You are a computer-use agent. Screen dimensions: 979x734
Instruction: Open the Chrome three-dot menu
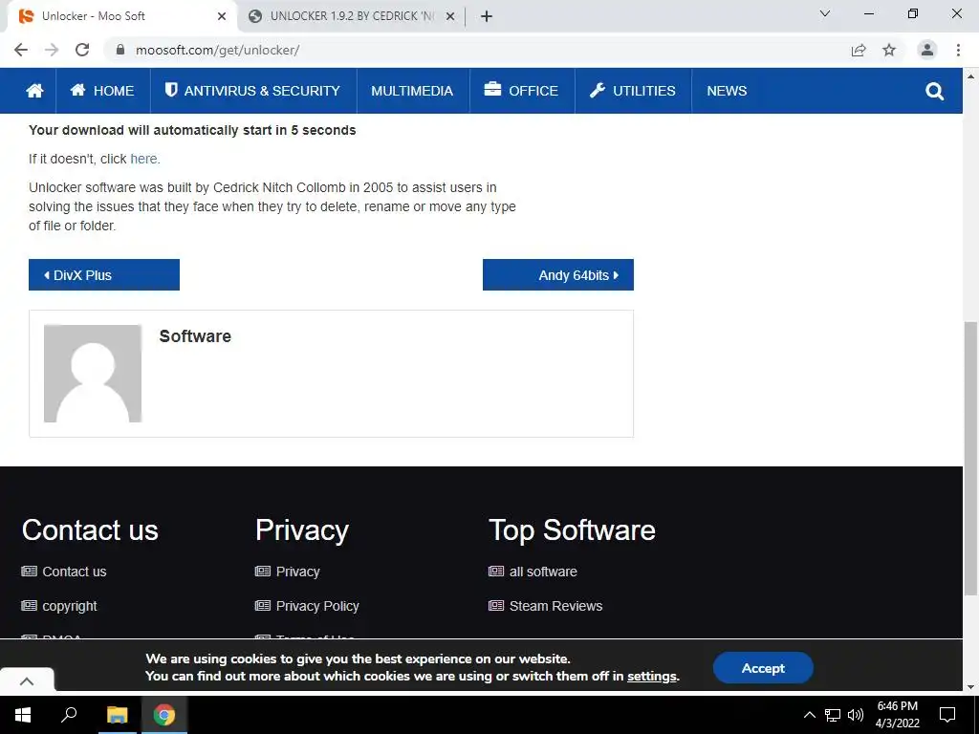958,50
